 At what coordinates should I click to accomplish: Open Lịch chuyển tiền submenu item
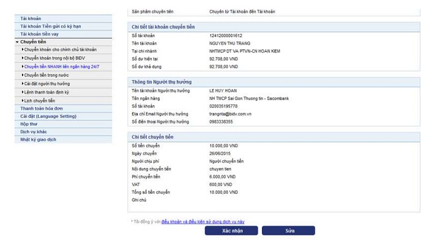(39, 101)
